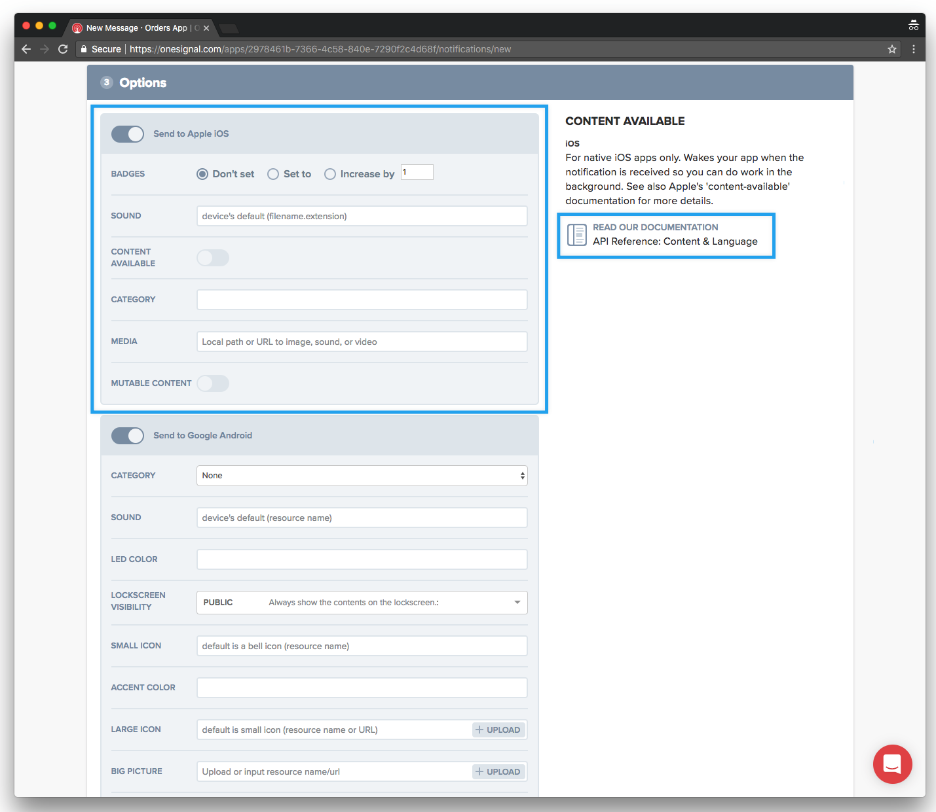The width and height of the screenshot is (936, 812).
Task: Click the CONTENT AVAILABLE help heading
Action: (x=625, y=121)
